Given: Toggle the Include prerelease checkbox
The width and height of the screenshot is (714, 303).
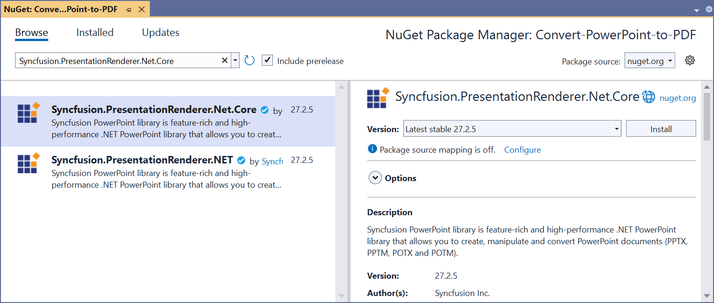Looking at the screenshot, I should point(267,60).
